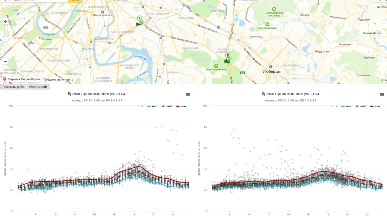Viewport: 387px width, 216px height.
Task: Click the Якиманка district label
Action: (x=81, y=11)
